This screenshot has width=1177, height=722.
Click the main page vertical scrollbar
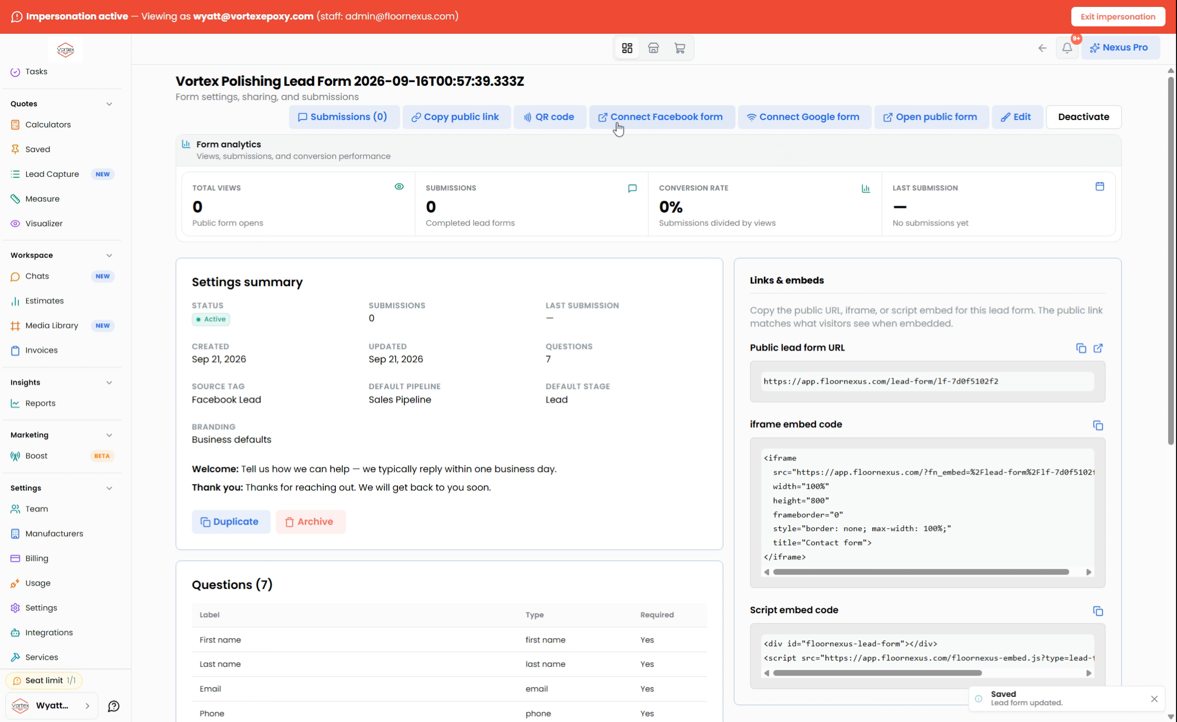(x=1171, y=260)
